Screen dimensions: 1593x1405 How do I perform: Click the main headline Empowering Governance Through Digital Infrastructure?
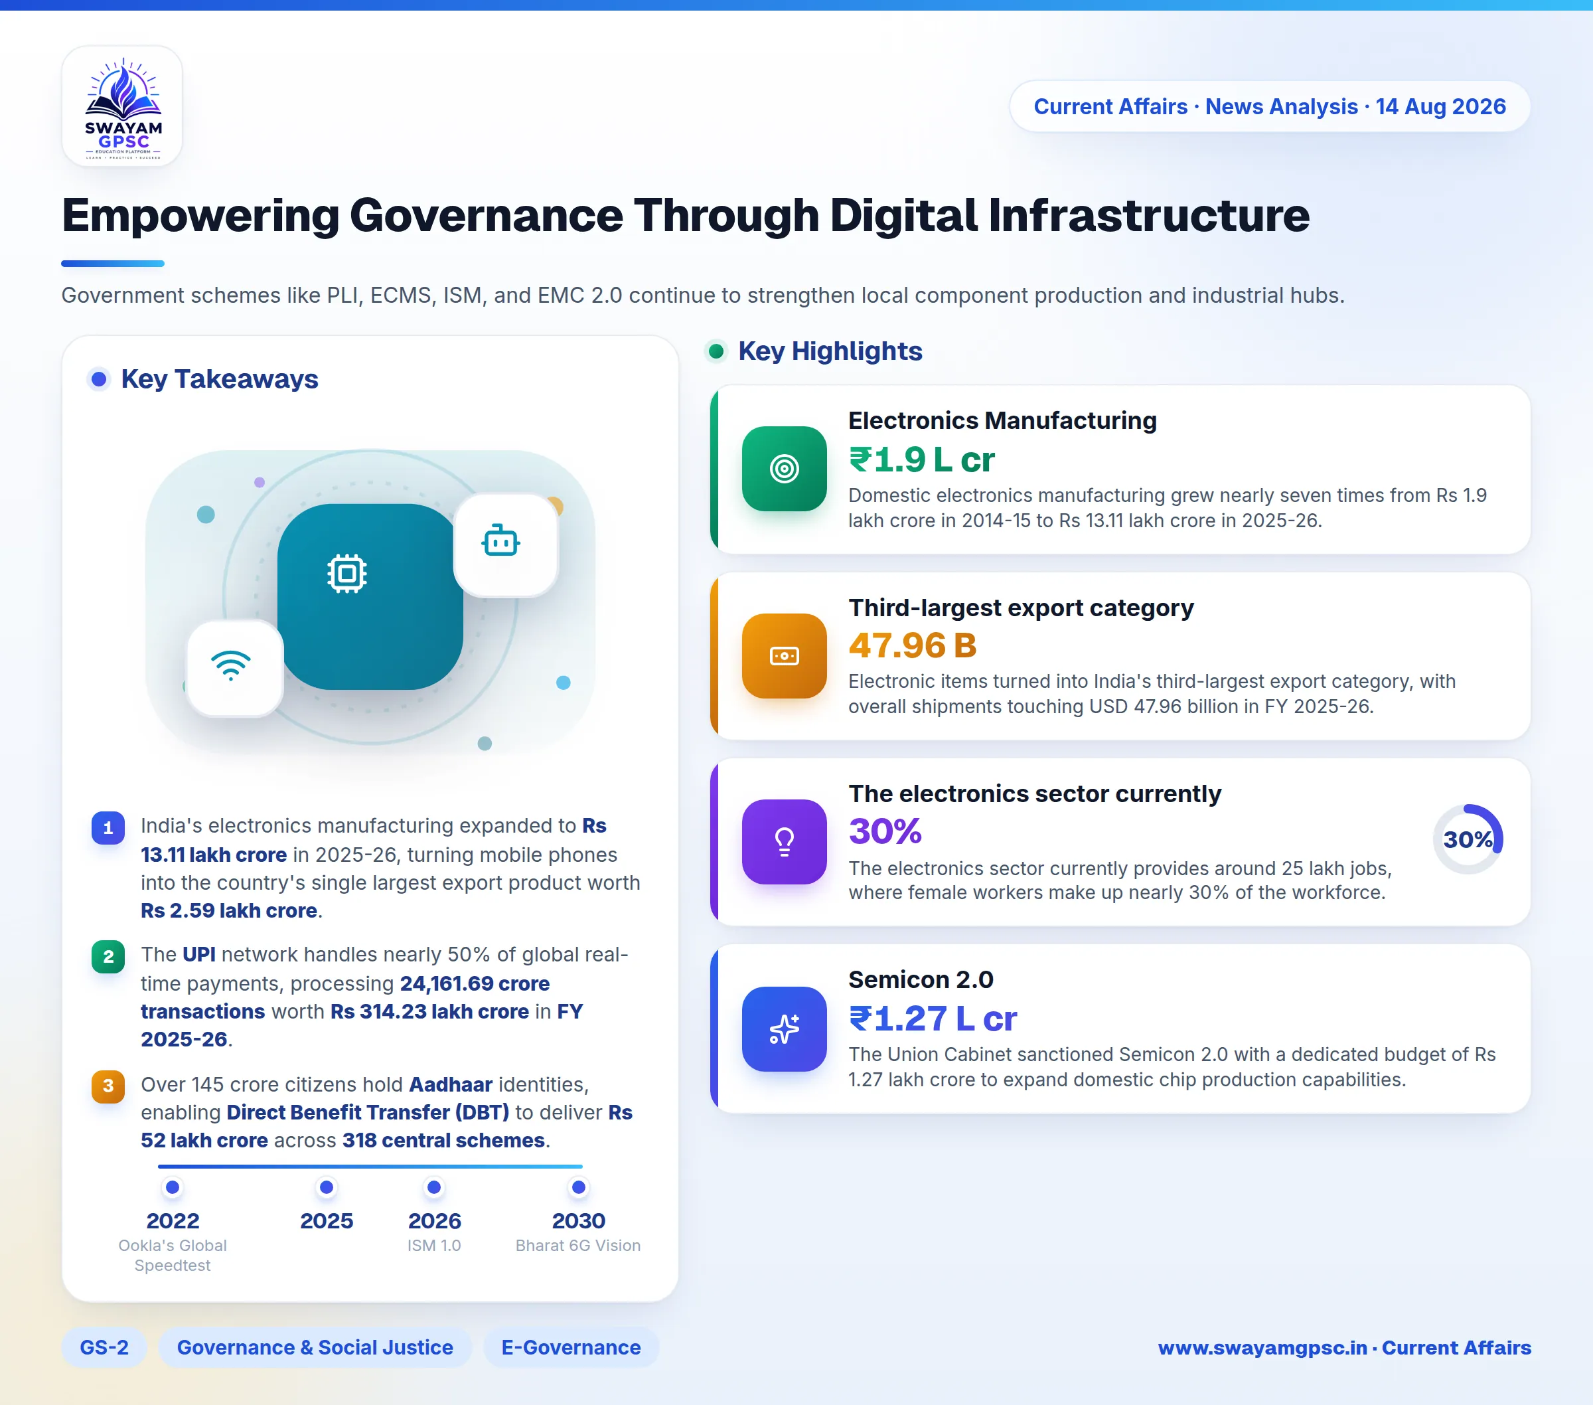click(x=686, y=216)
